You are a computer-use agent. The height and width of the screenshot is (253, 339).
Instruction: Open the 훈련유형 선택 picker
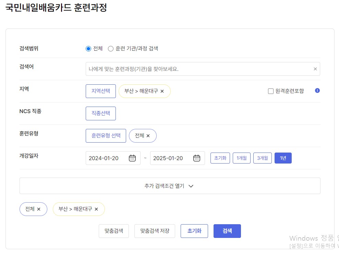106,135
